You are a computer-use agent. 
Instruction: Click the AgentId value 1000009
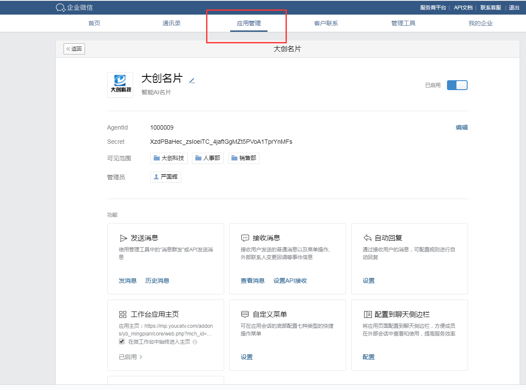click(162, 127)
